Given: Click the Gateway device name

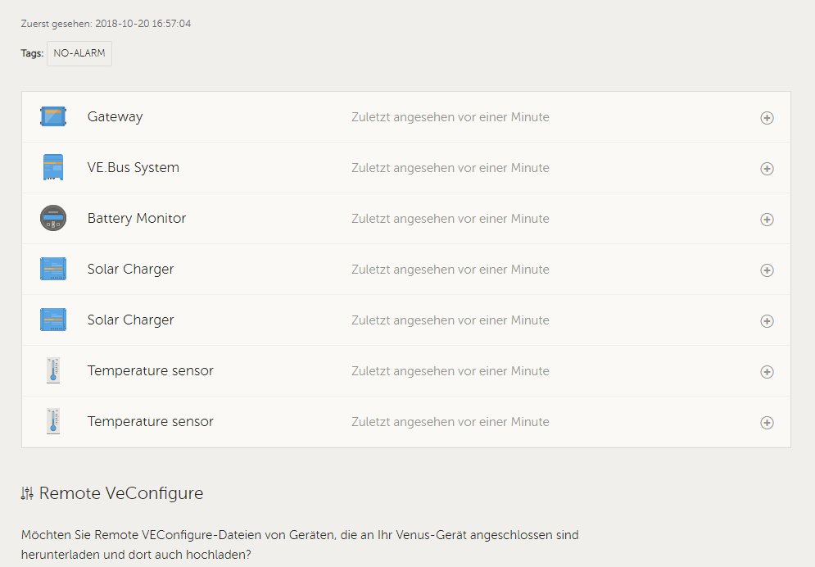Looking at the screenshot, I should [115, 117].
